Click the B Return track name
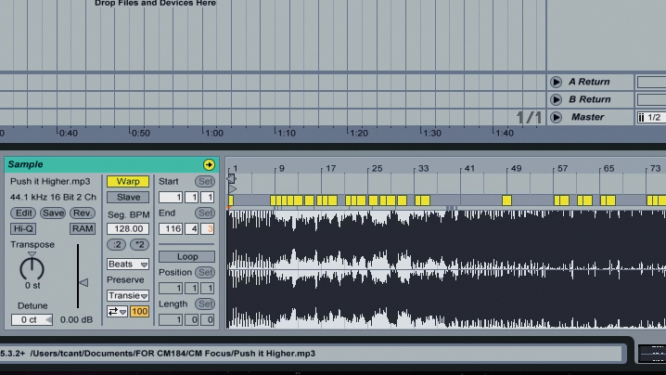This screenshot has width=666, height=375. [x=590, y=99]
